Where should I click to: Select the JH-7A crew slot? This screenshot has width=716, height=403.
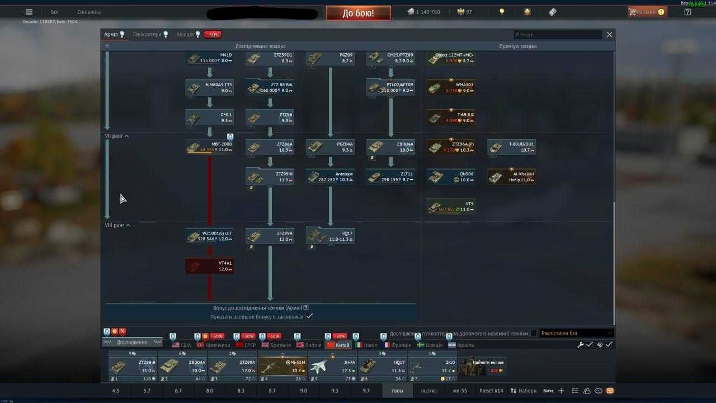tap(332, 367)
